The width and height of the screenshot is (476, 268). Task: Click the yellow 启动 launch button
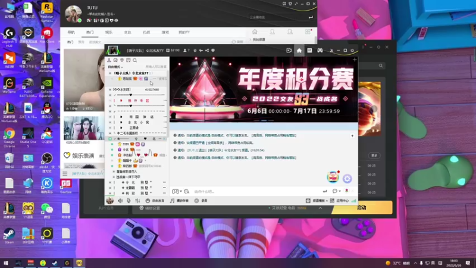362,208
